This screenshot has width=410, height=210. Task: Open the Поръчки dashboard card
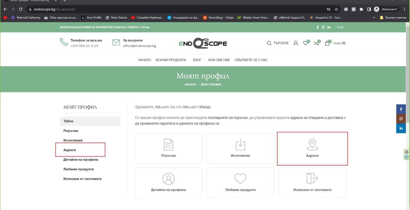click(169, 148)
